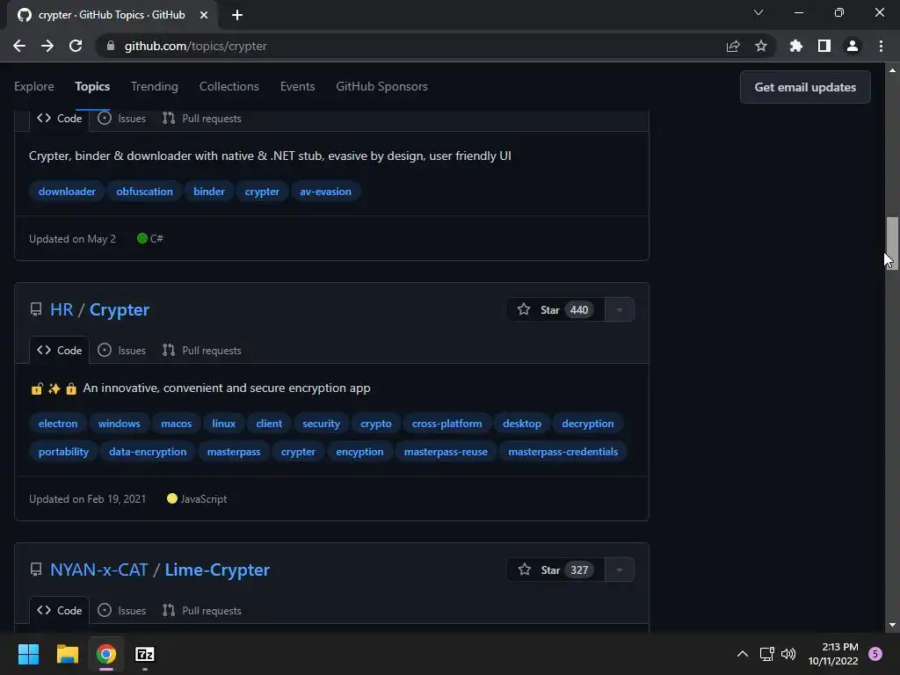The image size is (900, 675).
Task: Click the scrollbar down arrow
Action: click(x=892, y=625)
